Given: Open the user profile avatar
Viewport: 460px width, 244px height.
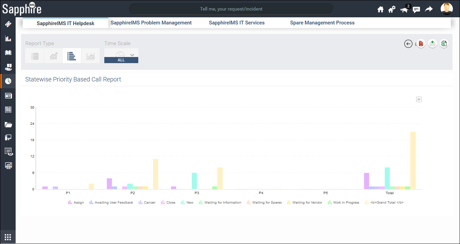Looking at the screenshot, I should pos(446,8).
